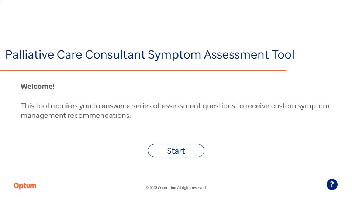Click the word "Care" in the title
Screen dimensions: 352x197
(69, 55)
